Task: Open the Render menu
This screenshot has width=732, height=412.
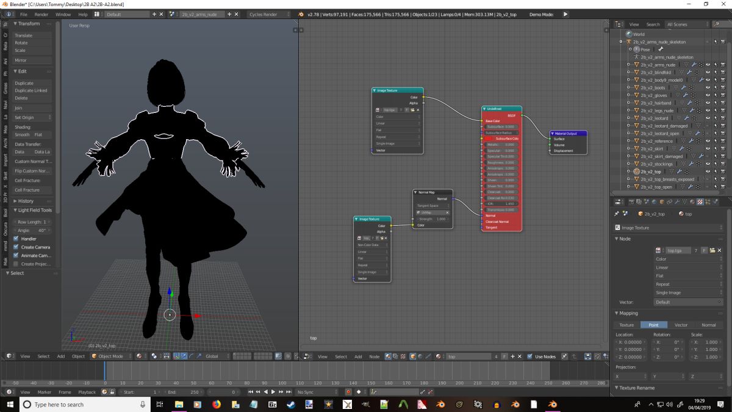Action: click(41, 14)
